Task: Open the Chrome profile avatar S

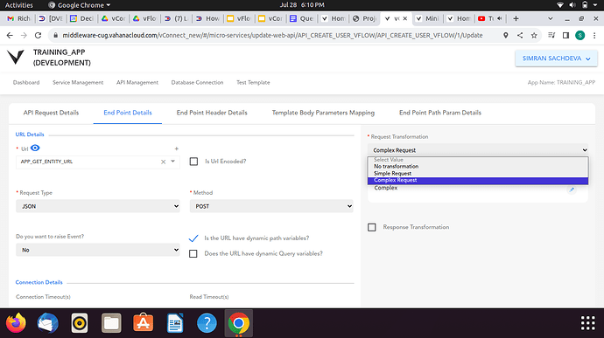Action: (x=580, y=36)
